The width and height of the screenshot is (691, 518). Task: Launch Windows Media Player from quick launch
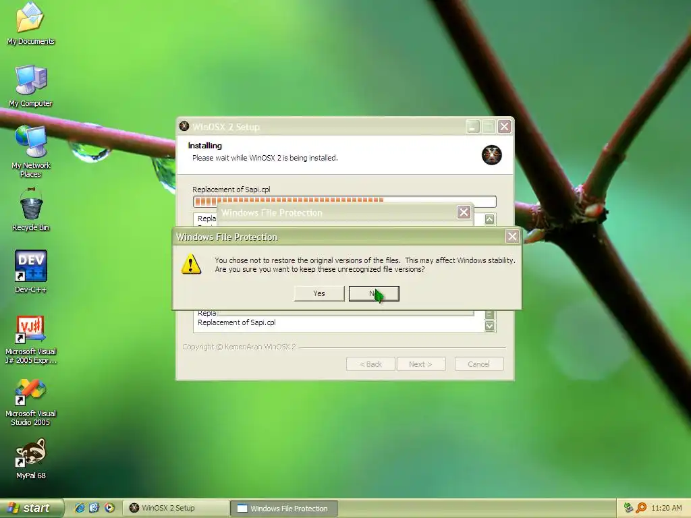109,508
